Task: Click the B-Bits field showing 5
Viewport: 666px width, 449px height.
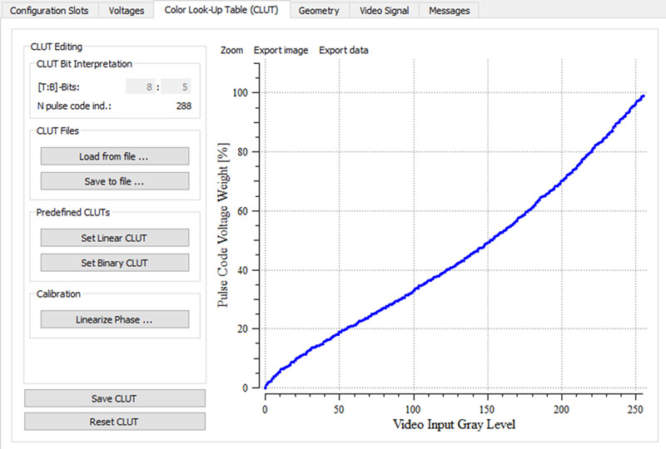Action: [176, 86]
